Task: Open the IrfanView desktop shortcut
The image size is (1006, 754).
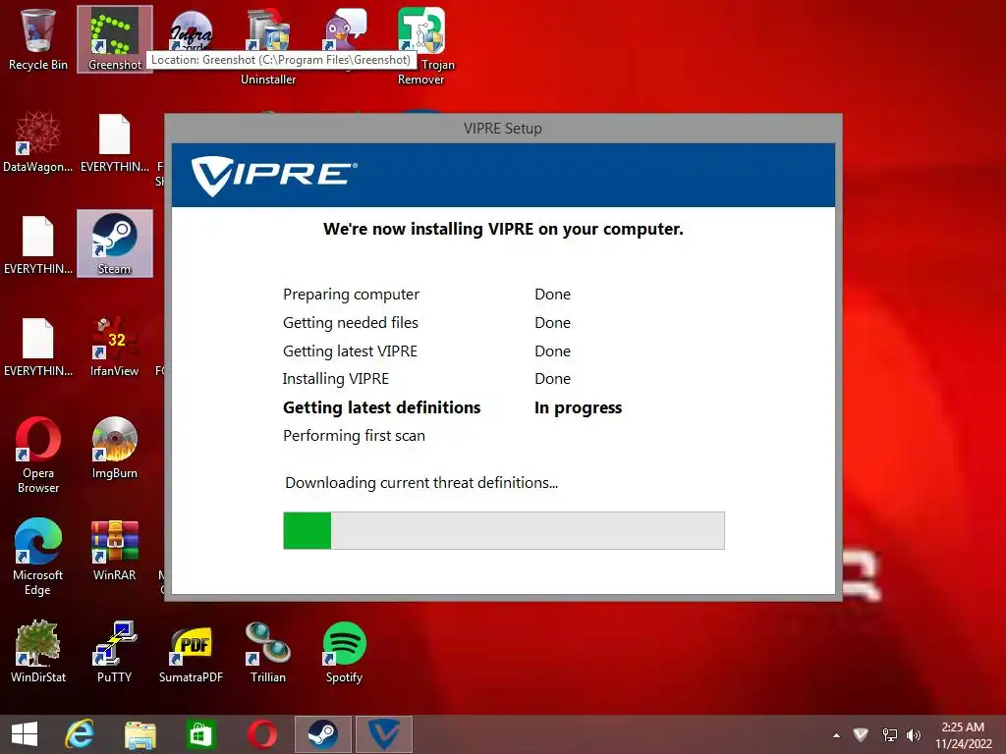Action: [x=114, y=347]
